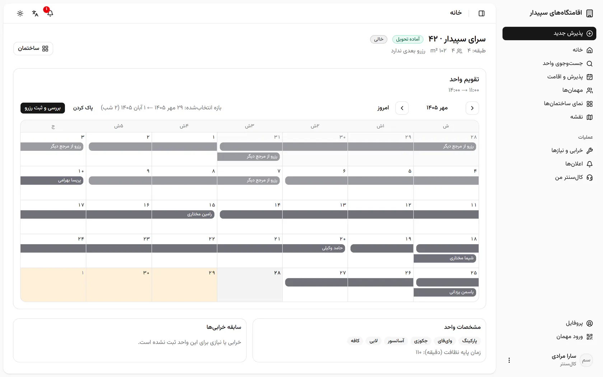Image resolution: width=603 pixels, height=377 pixels.
Task: Select highlighted calendar day ۳۰ in the last row
Action: point(119,285)
